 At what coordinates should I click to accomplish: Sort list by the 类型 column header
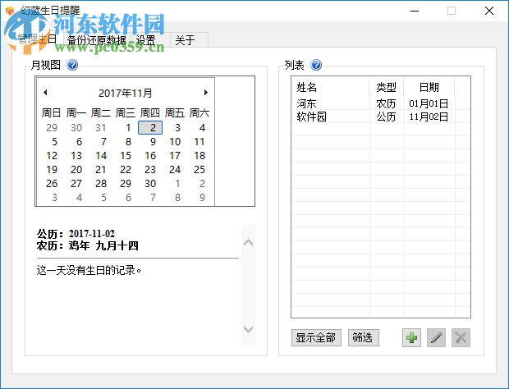click(x=387, y=87)
